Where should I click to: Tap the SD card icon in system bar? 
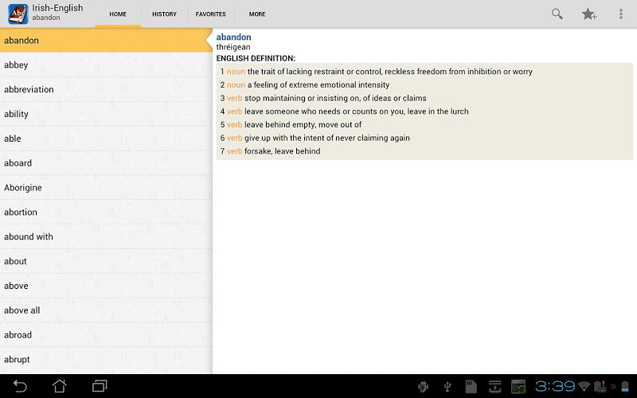(471, 387)
